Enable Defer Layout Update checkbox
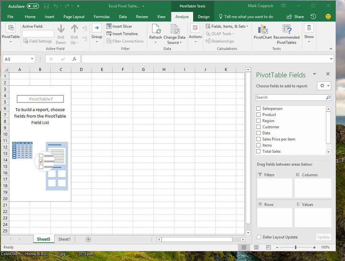 259,237
